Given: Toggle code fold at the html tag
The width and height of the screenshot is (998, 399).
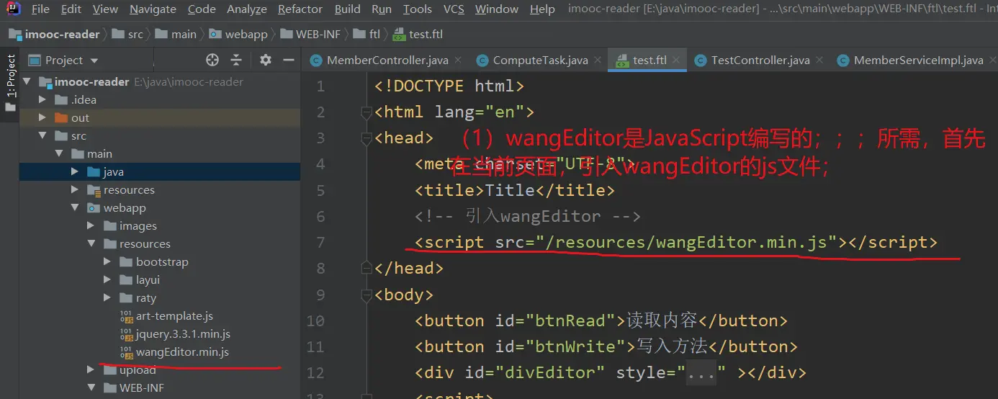Looking at the screenshot, I should (366, 112).
